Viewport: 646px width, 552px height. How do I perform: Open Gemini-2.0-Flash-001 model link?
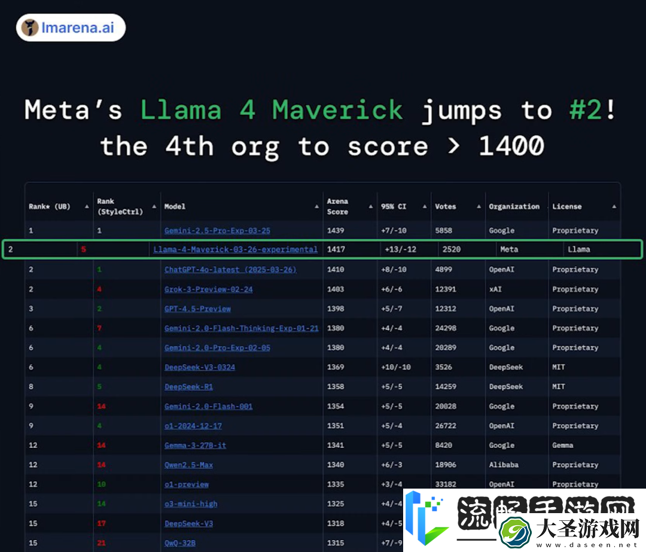209,407
